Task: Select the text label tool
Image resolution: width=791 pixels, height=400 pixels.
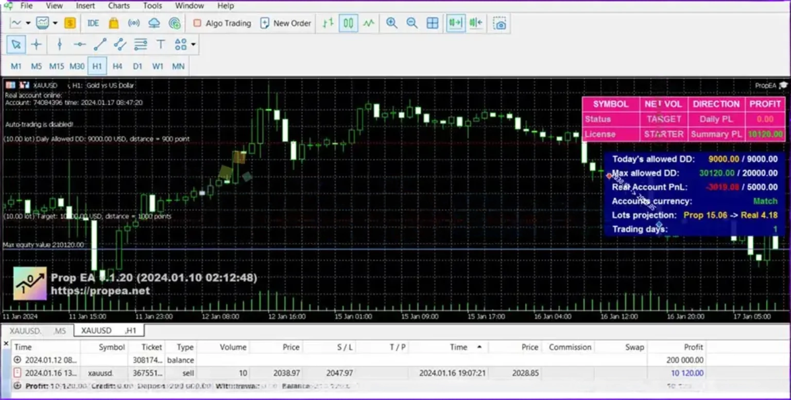Action: (161, 45)
